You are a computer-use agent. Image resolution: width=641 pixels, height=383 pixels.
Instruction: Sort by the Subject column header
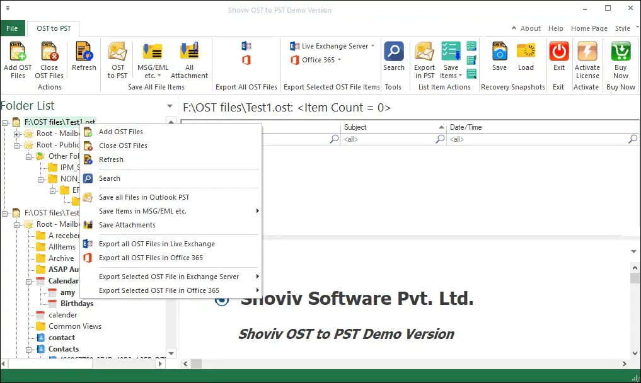click(393, 127)
